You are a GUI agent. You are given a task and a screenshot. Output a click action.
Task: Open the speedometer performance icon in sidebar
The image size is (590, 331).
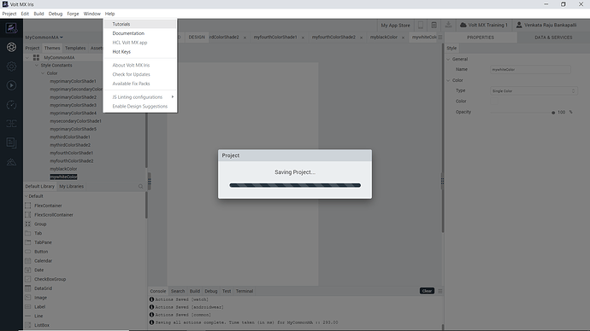(x=11, y=105)
